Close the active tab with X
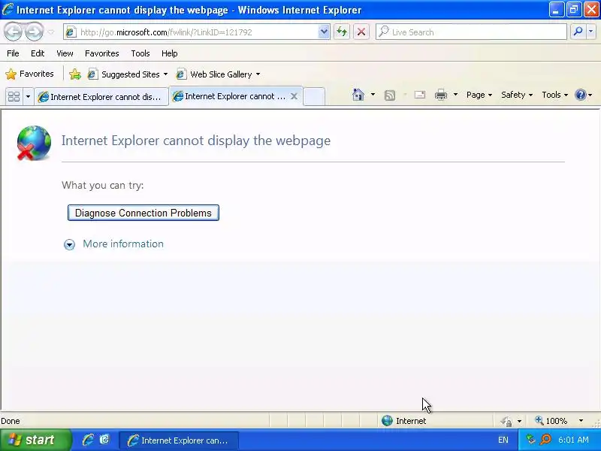The width and height of the screenshot is (601, 451). (x=294, y=96)
